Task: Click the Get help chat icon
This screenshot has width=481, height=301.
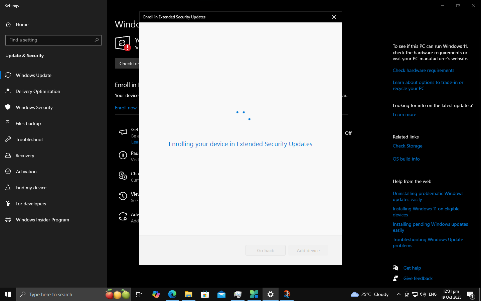Action: click(396, 268)
